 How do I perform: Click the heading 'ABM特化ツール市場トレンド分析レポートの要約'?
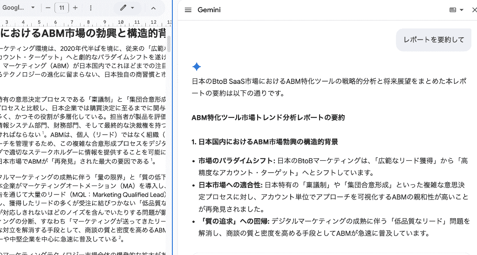pyautogui.click(x=268, y=118)
